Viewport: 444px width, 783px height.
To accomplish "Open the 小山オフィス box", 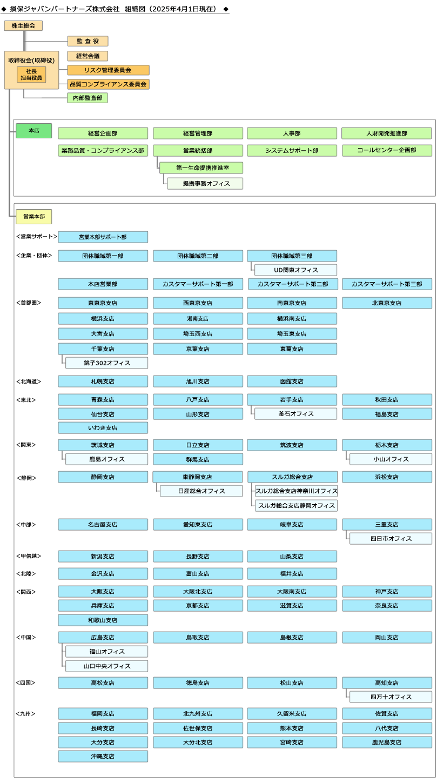I will click(x=391, y=459).
